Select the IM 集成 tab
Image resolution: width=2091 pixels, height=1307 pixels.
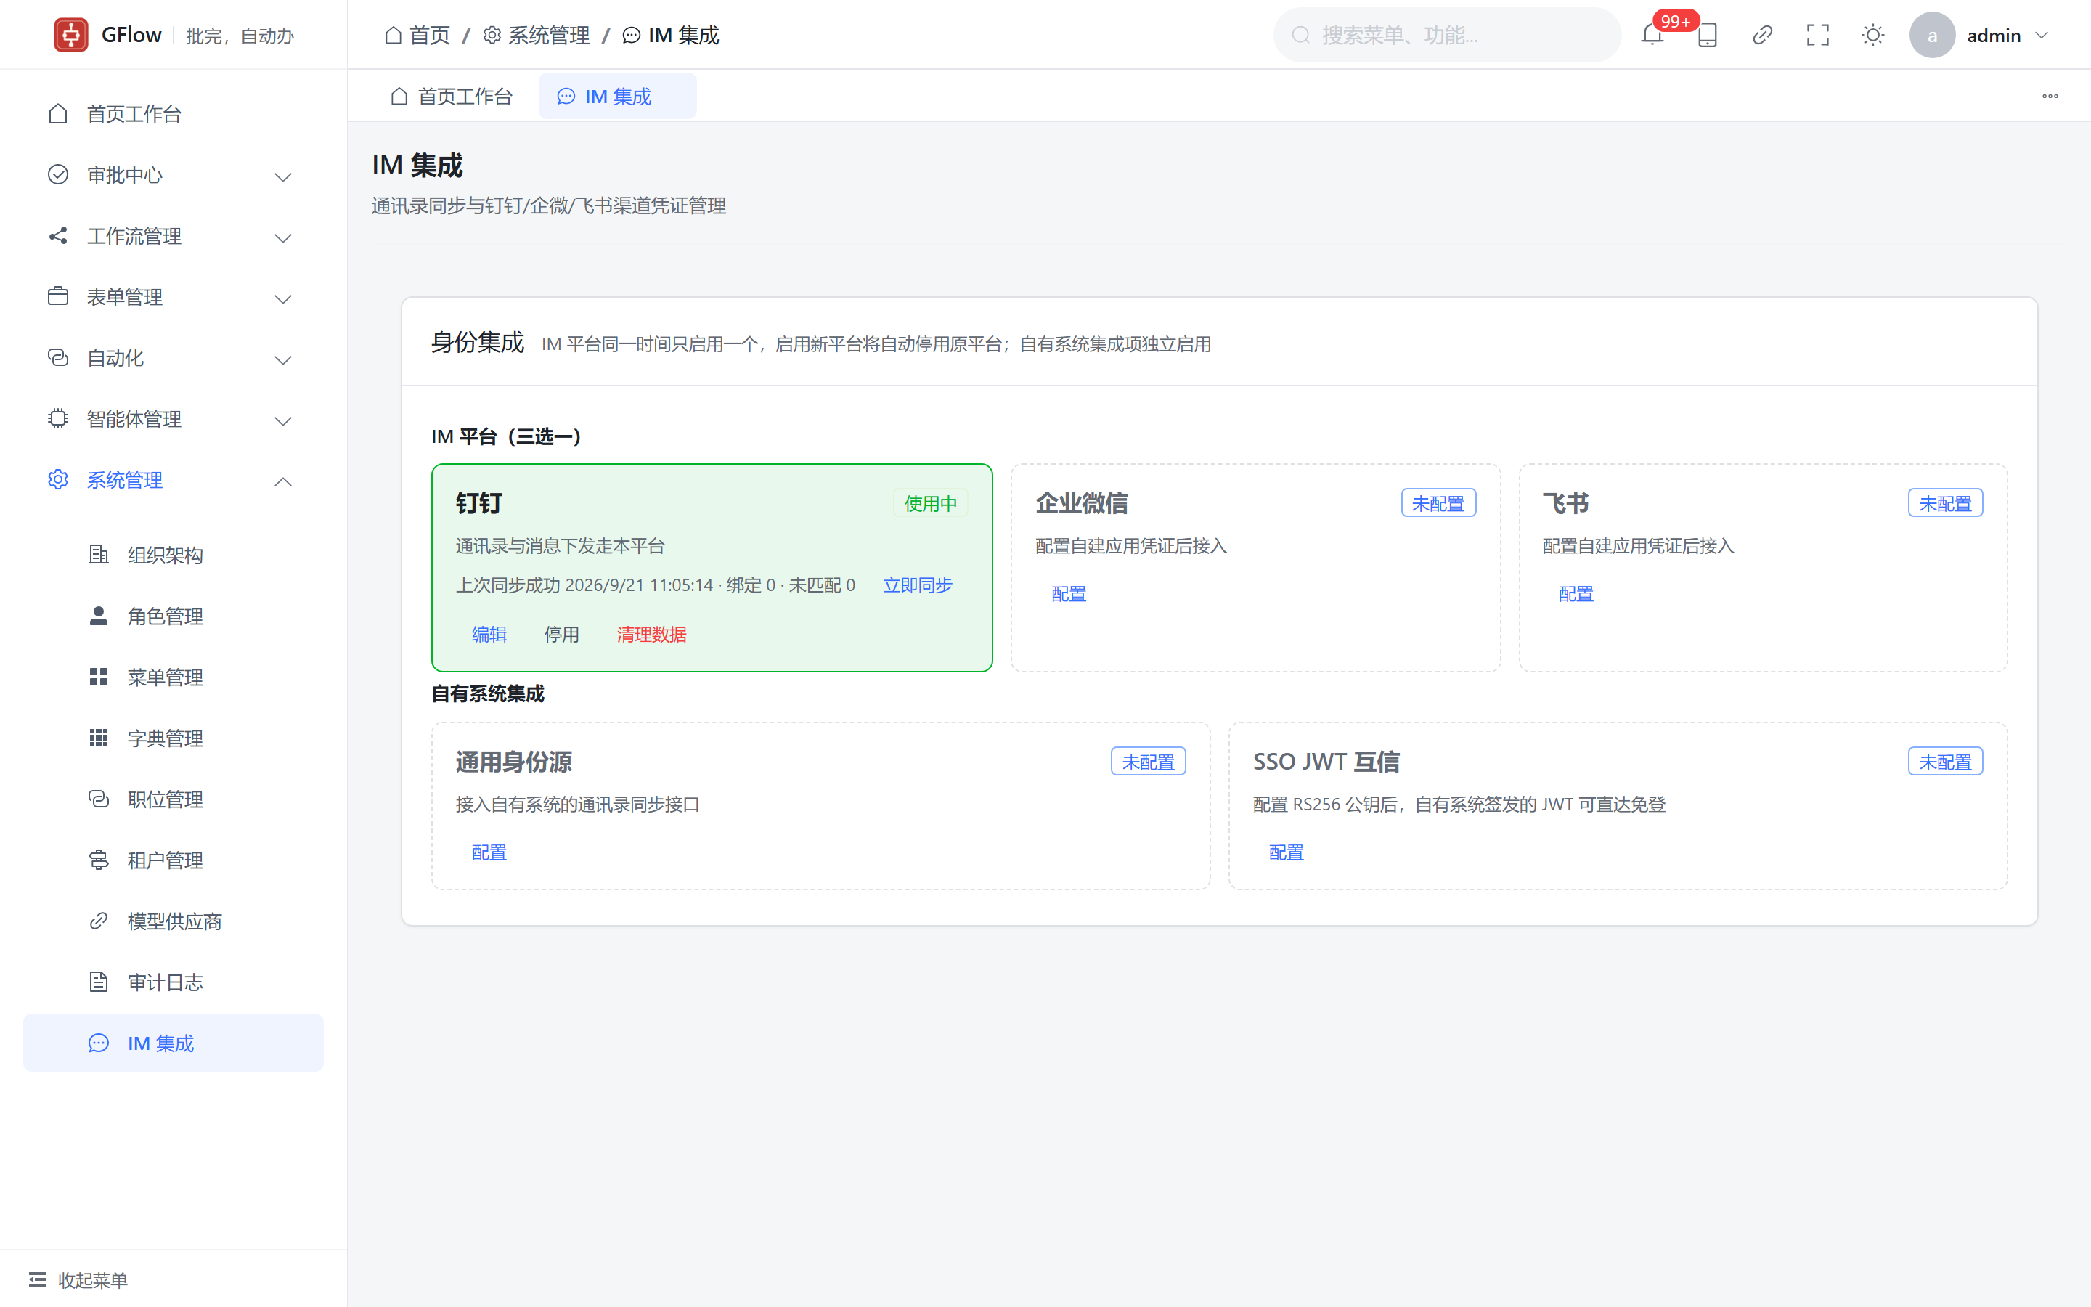(x=617, y=96)
